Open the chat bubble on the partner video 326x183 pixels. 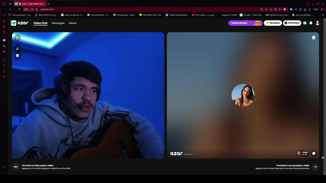tap(314, 153)
